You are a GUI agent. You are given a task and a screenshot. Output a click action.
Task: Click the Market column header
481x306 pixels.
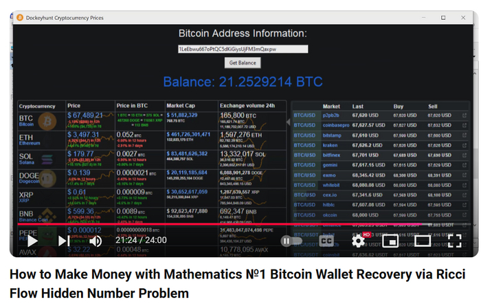331,107
